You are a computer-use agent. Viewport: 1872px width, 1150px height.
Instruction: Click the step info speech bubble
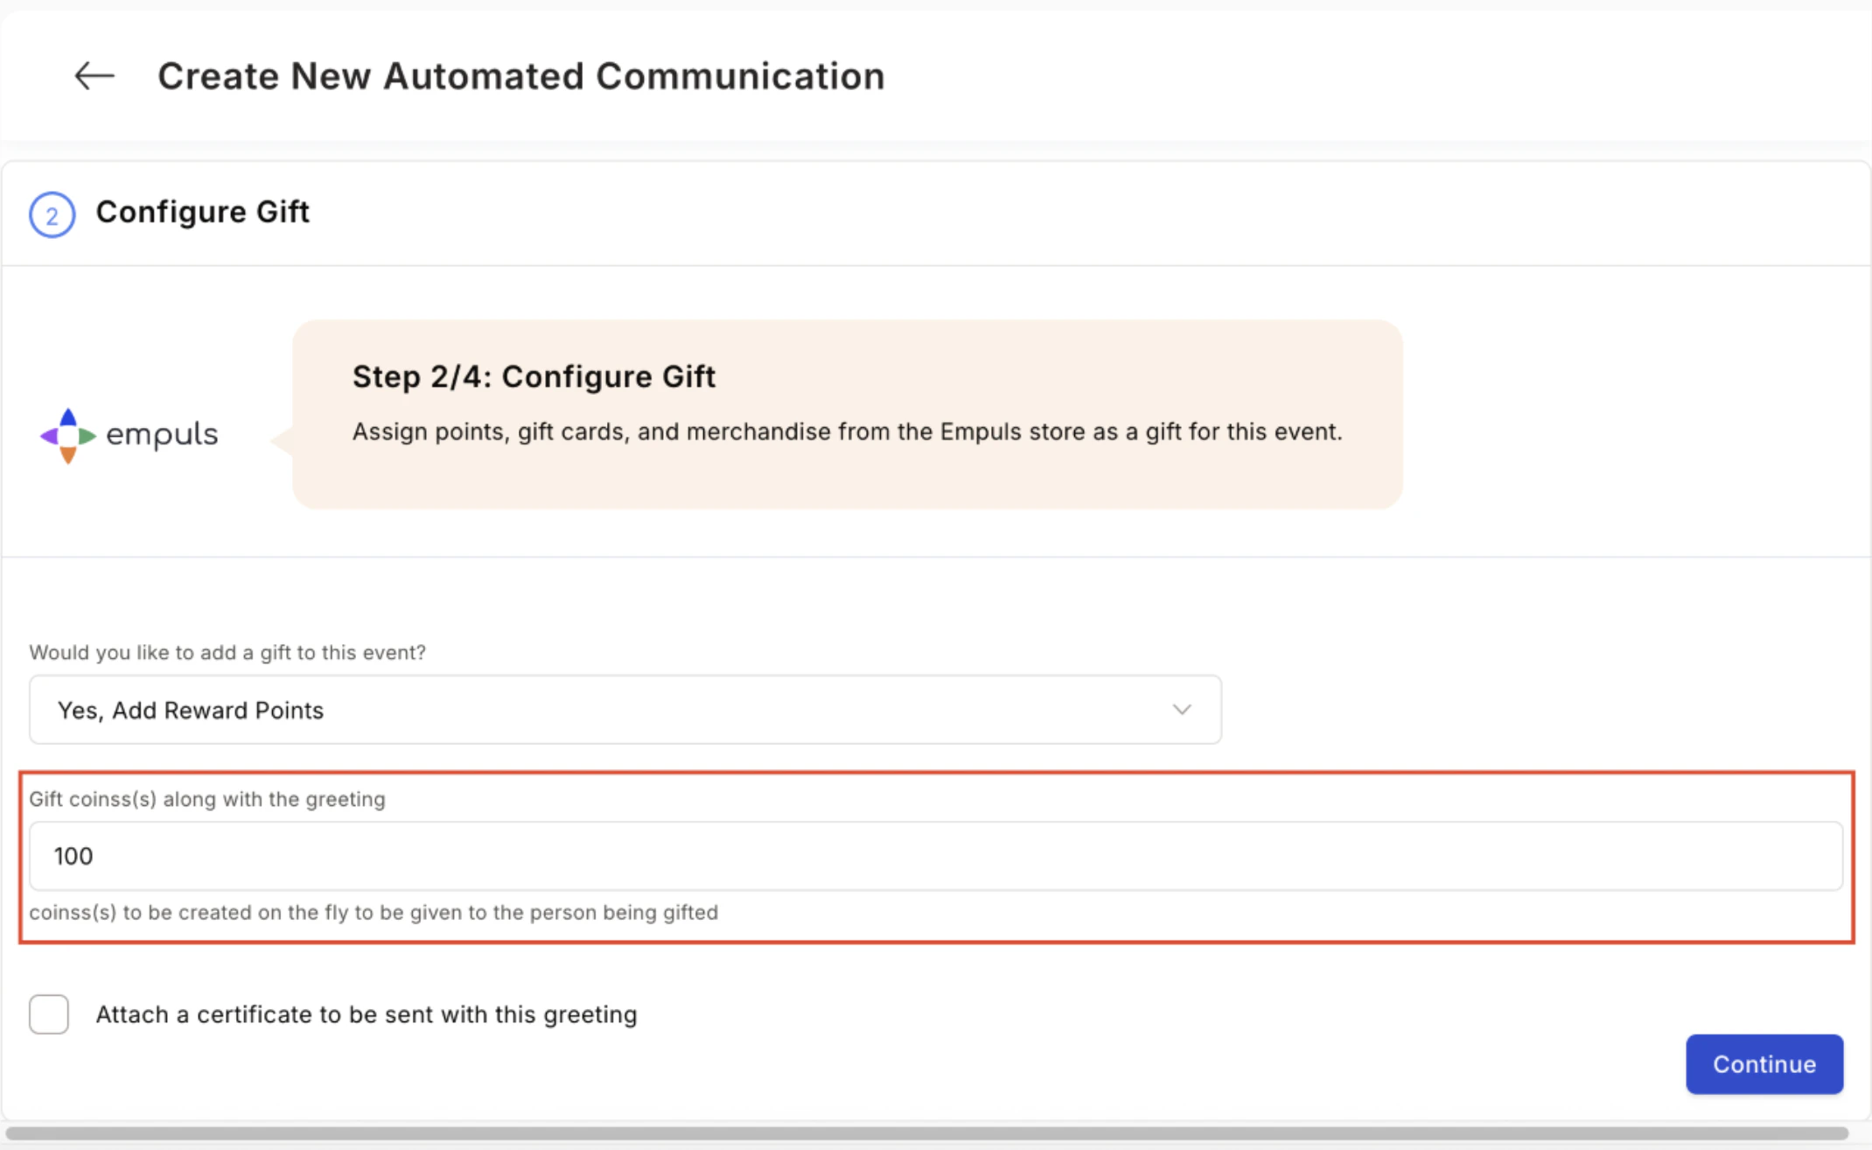847,414
